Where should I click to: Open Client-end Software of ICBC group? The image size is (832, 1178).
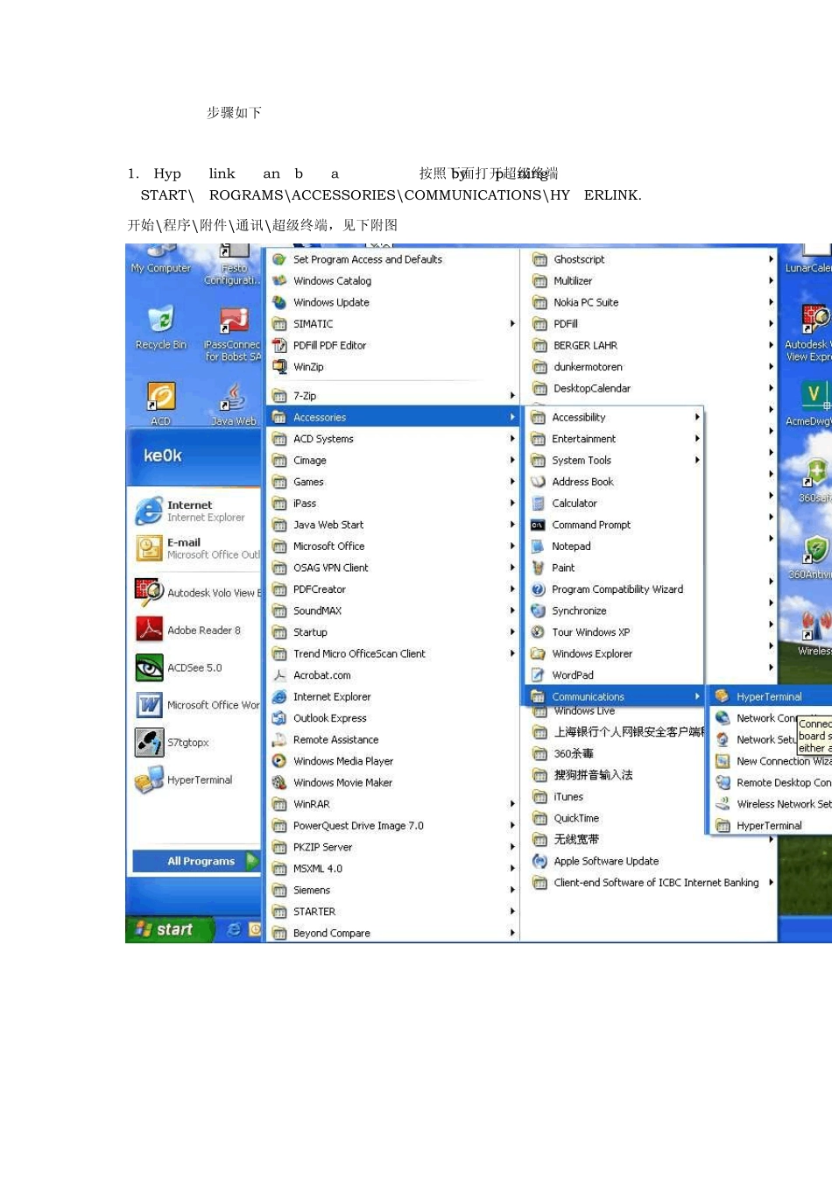click(x=651, y=882)
